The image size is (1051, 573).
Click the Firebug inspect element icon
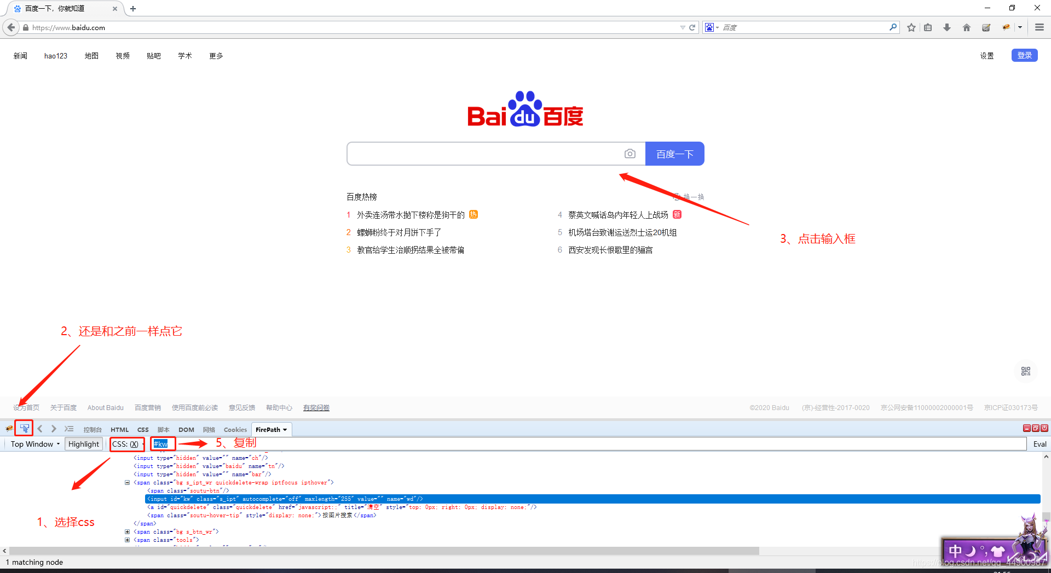pyautogui.click(x=25, y=429)
